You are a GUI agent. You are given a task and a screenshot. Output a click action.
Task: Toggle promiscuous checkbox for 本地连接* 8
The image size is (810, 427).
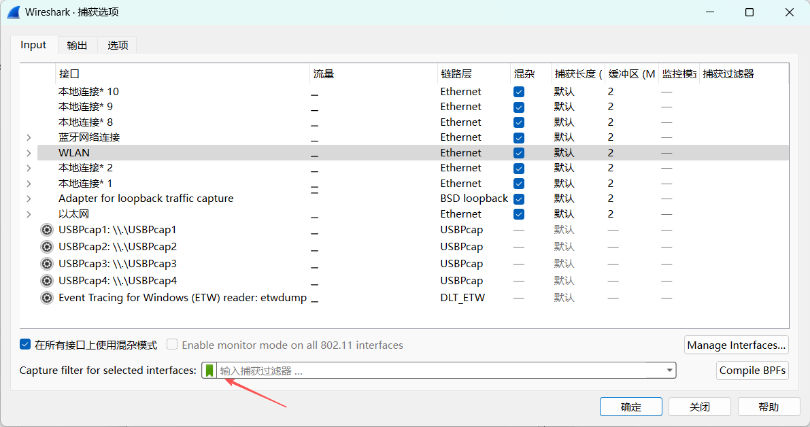pos(519,122)
